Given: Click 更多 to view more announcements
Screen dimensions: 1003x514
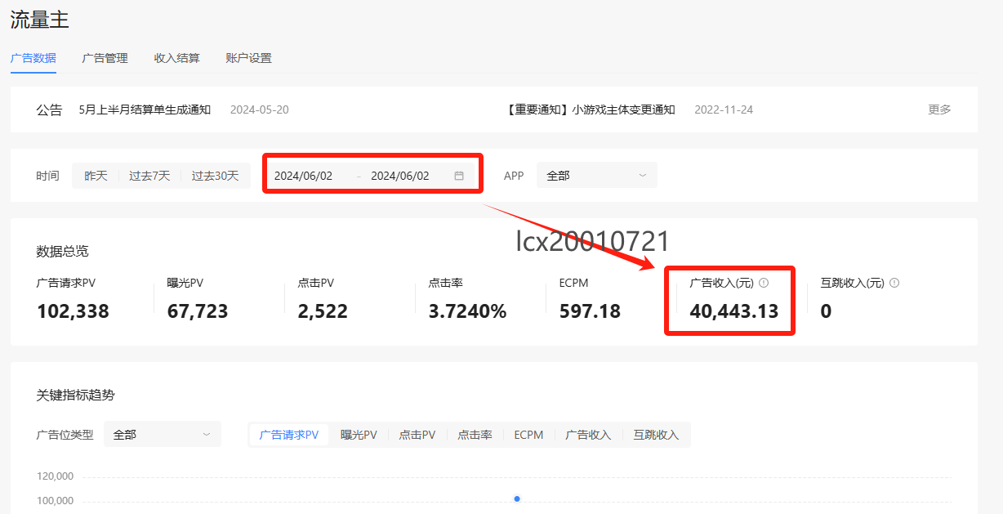Looking at the screenshot, I should (940, 110).
